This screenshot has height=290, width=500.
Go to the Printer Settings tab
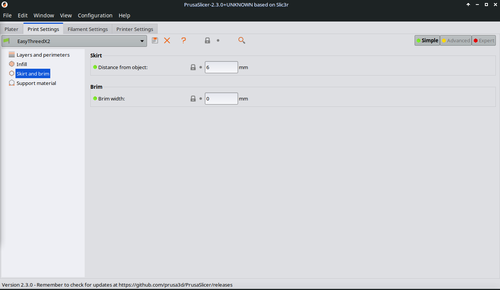tap(135, 29)
